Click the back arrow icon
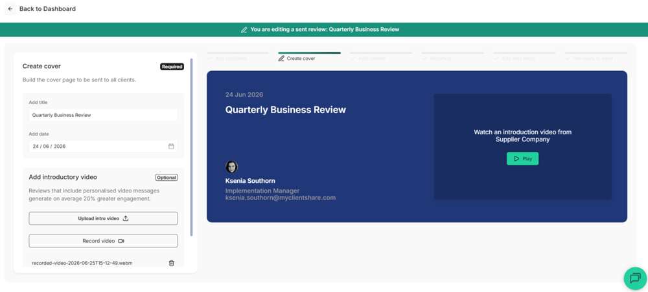 click(x=10, y=8)
